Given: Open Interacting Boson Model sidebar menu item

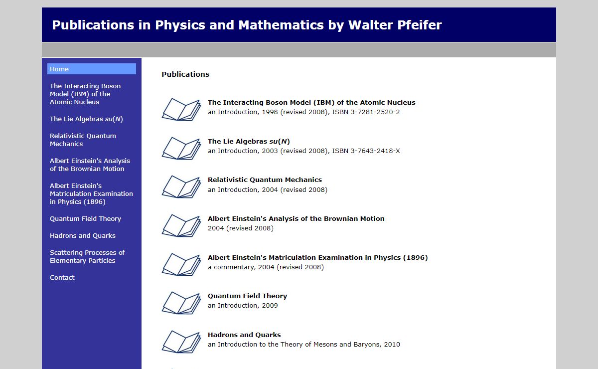Looking at the screenshot, I should tap(85, 94).
